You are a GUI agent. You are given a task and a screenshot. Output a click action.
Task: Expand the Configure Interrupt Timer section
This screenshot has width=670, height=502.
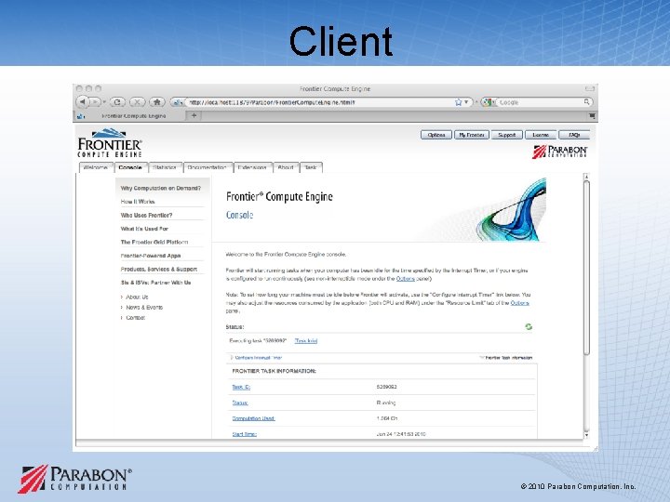[257, 358]
